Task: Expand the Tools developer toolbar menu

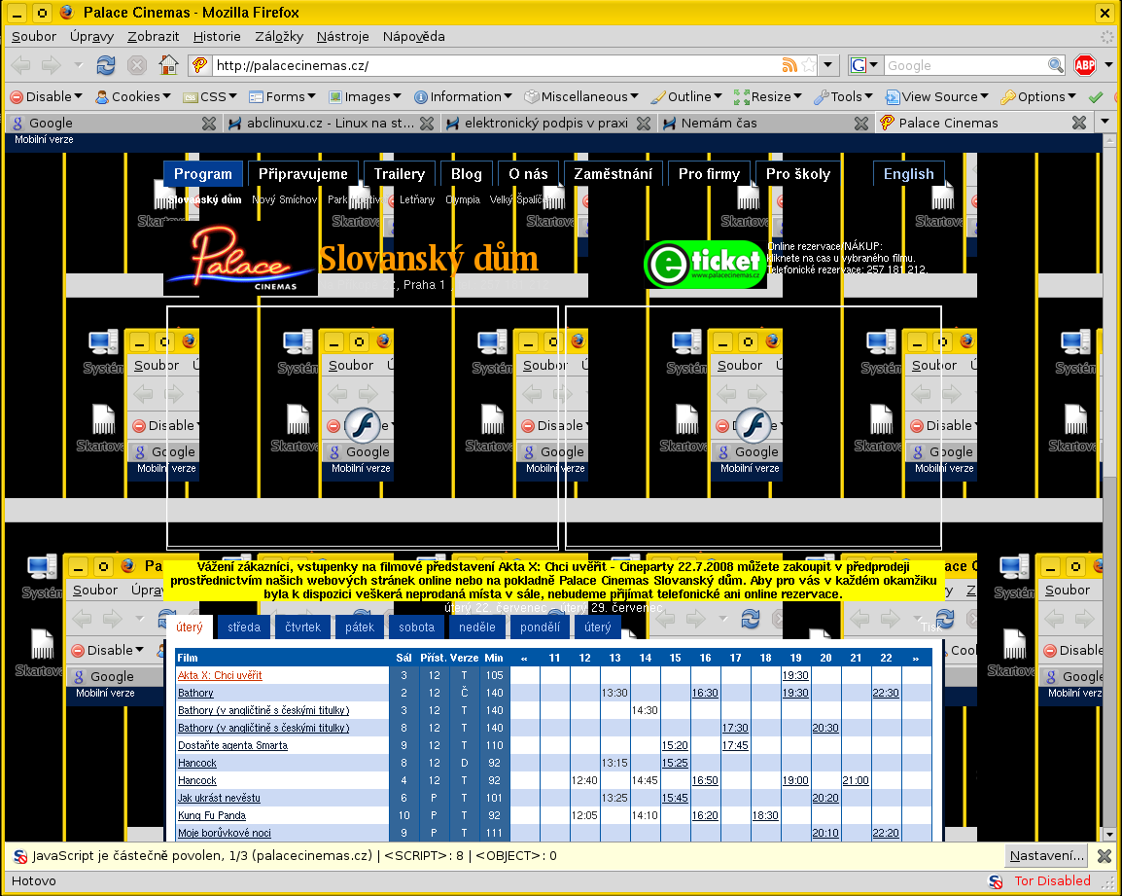Action: (x=843, y=96)
